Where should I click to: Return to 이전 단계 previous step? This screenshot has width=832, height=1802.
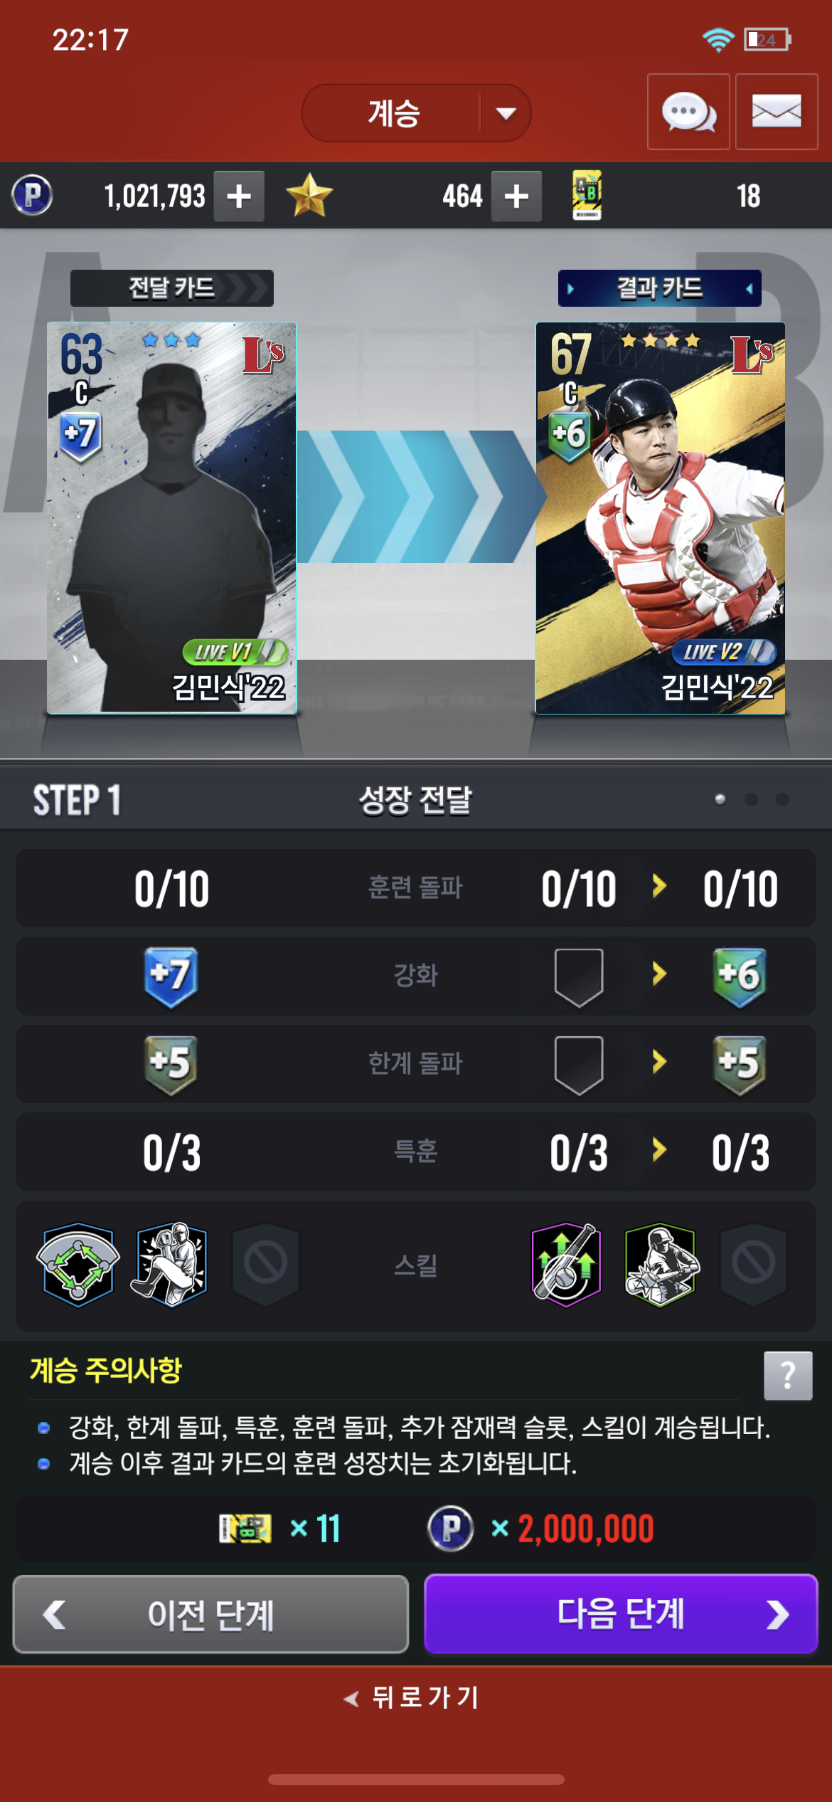210,1613
